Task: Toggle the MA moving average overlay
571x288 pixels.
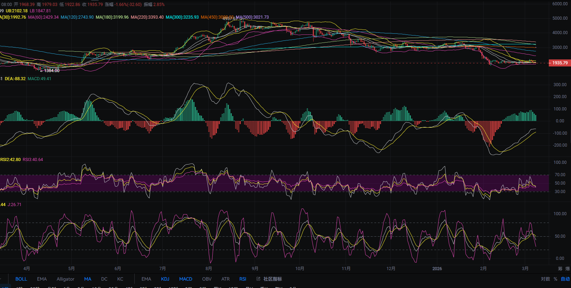Action: click(x=88, y=279)
